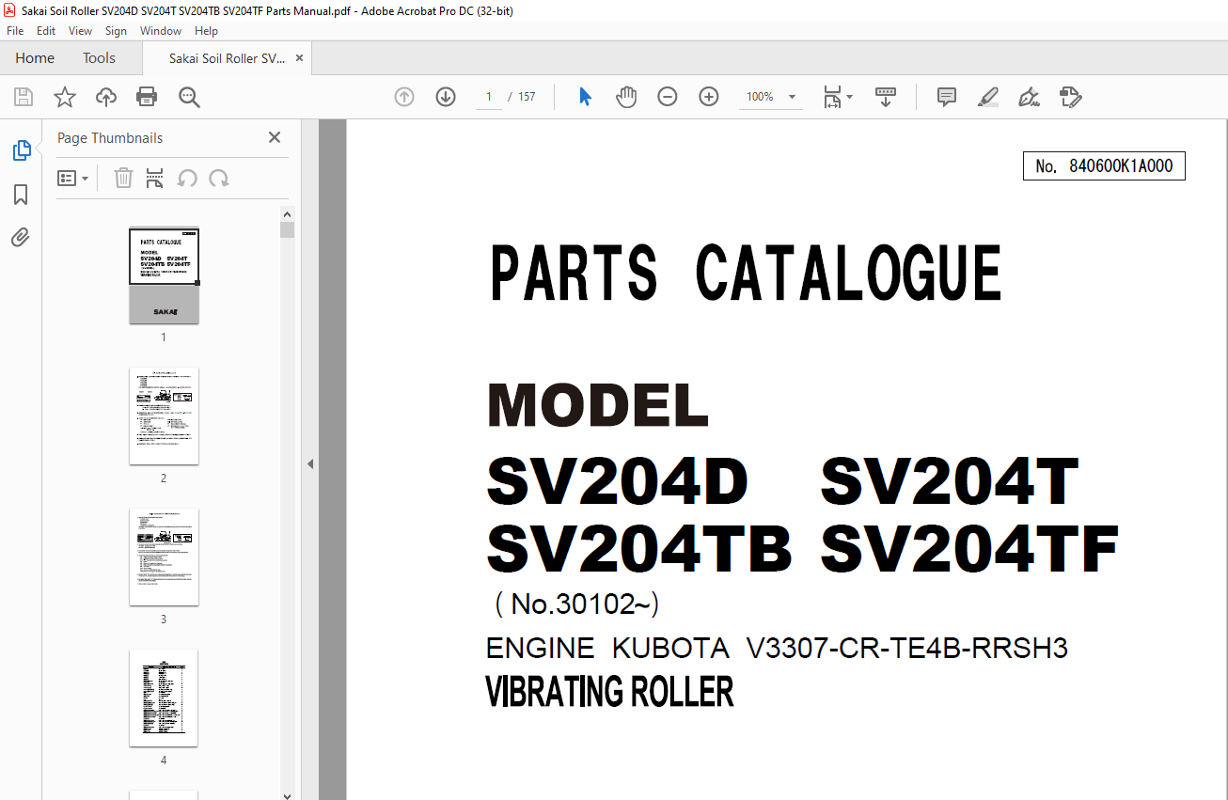
Task: Click the print pages thumbnail icon
Action: [x=155, y=178]
